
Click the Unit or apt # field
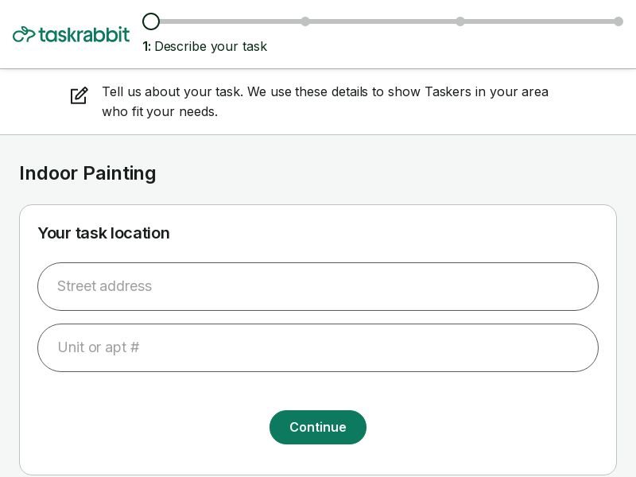(x=318, y=347)
